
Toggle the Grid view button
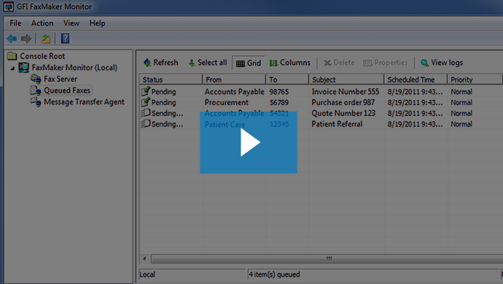[249, 63]
